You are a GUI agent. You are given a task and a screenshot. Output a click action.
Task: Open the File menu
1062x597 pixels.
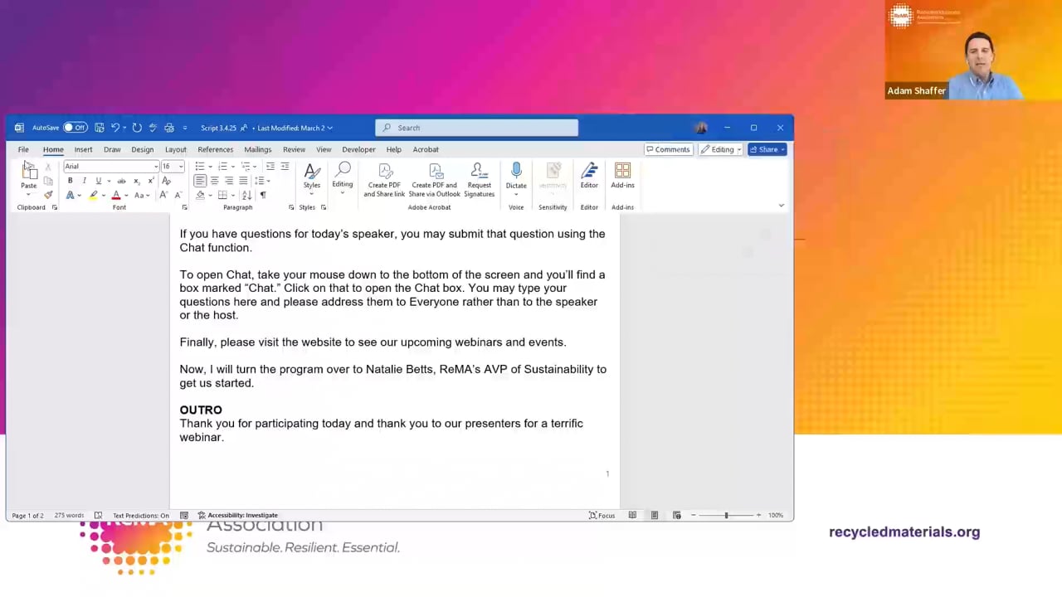coord(23,149)
